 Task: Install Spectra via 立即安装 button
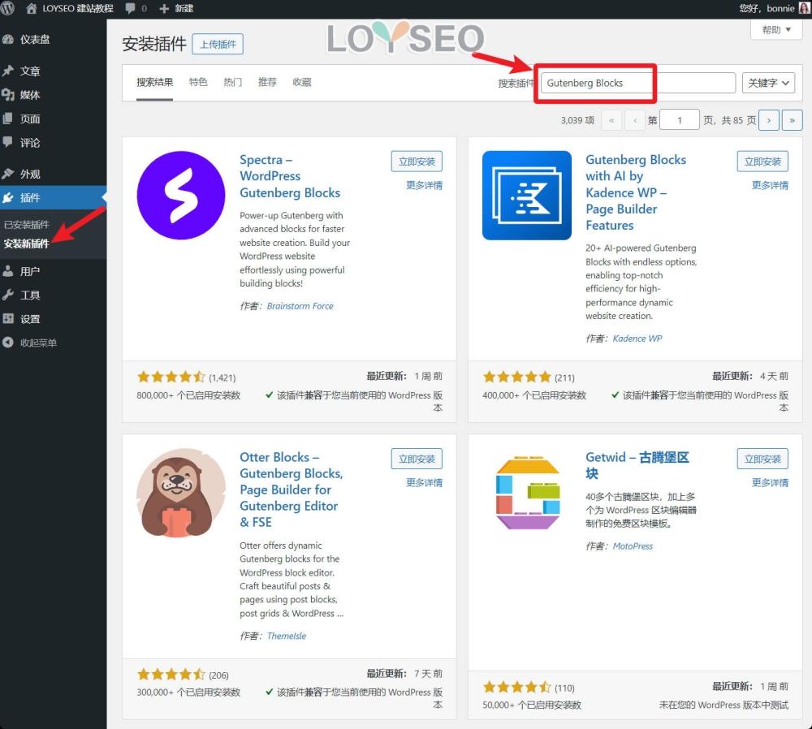click(417, 161)
